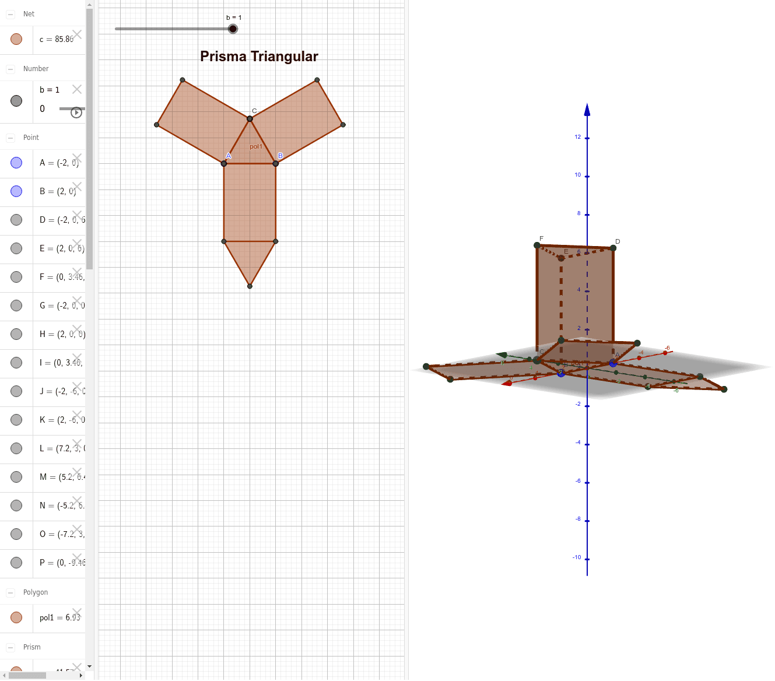
Task: Collapse the Polygon section
Action: (x=10, y=592)
